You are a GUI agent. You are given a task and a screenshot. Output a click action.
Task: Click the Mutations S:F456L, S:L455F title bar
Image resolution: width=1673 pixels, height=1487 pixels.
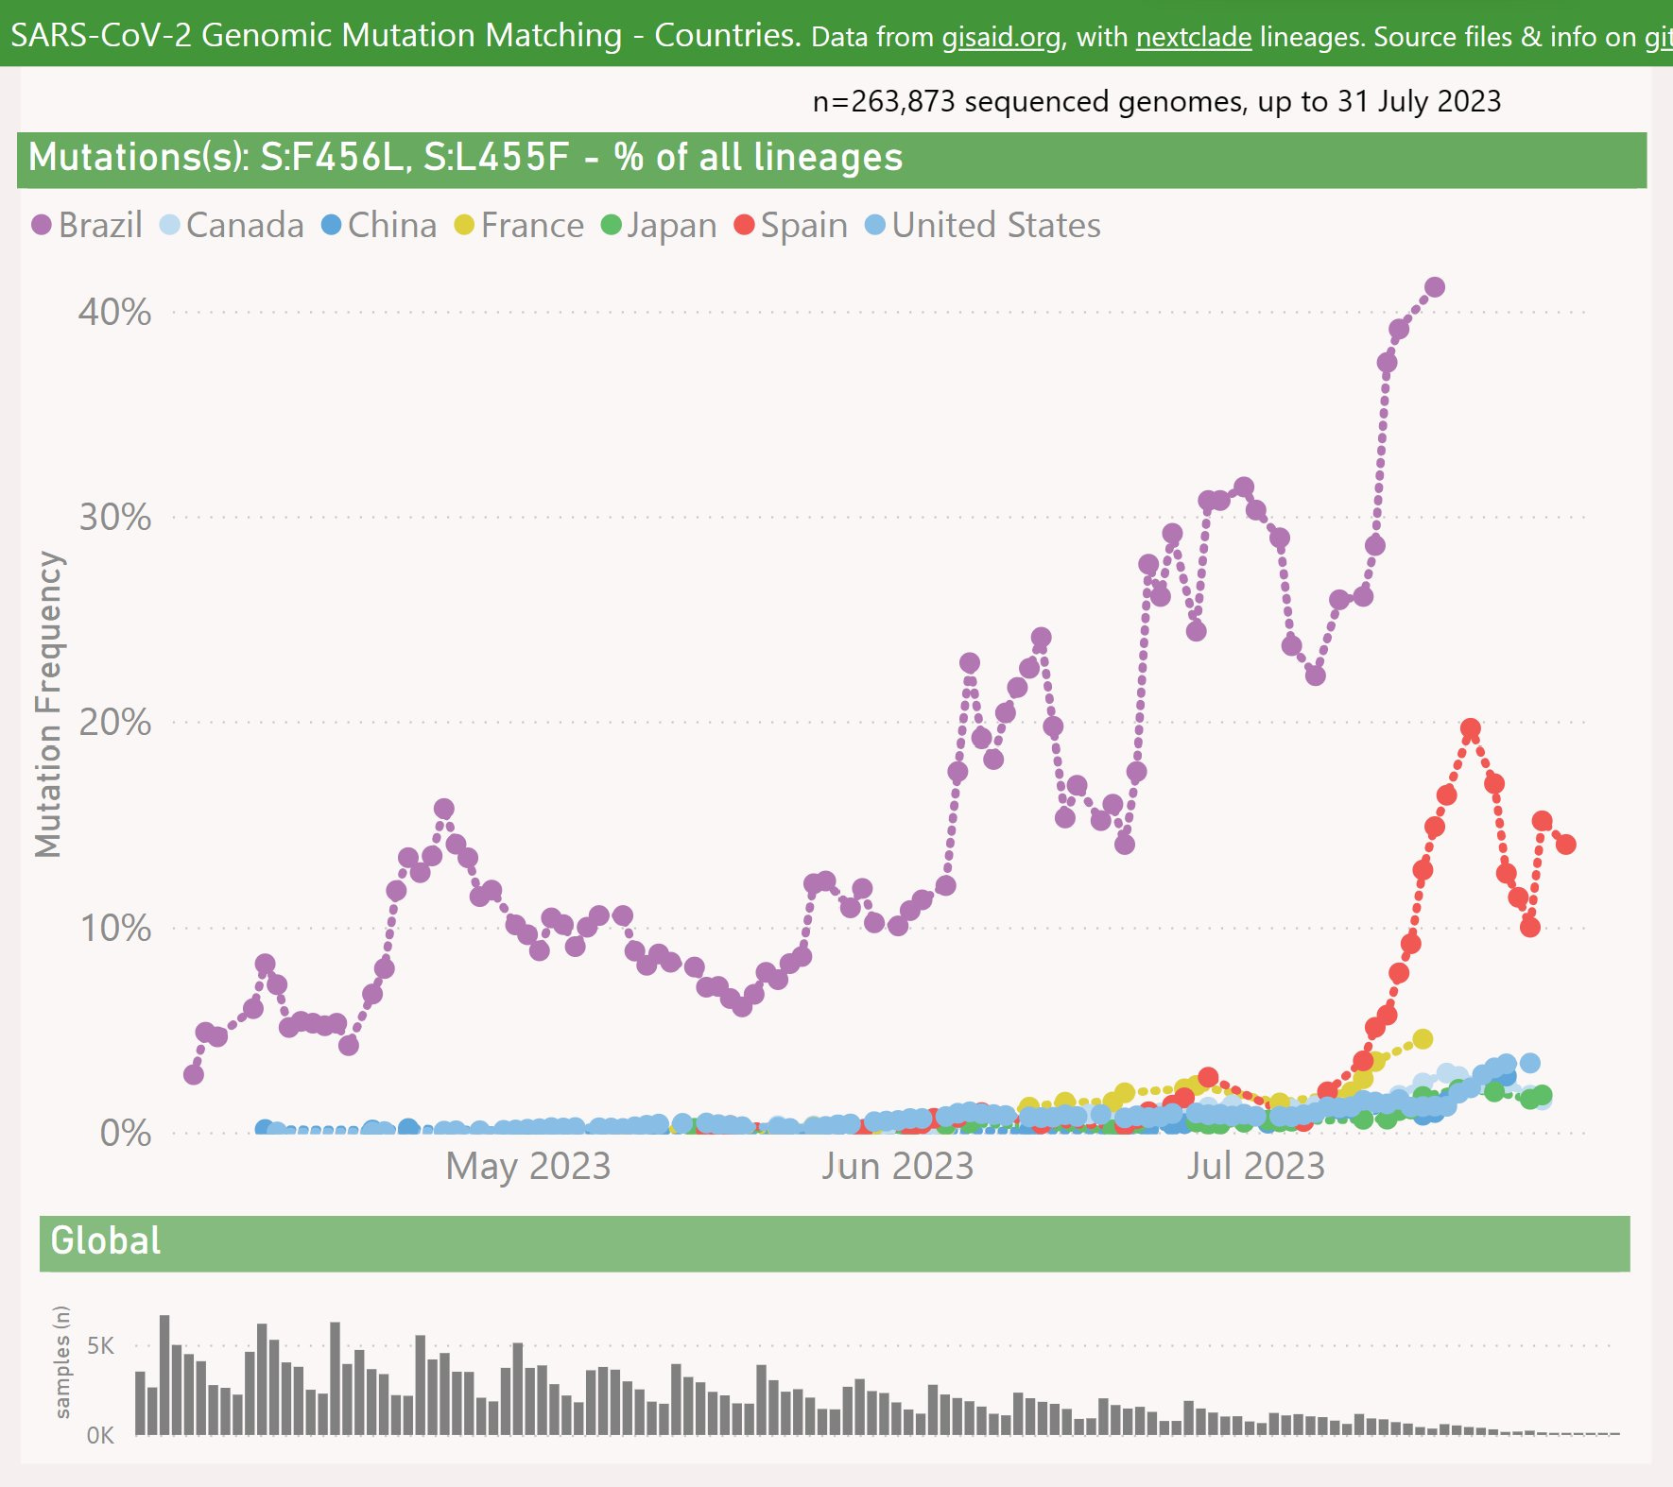[832, 160]
